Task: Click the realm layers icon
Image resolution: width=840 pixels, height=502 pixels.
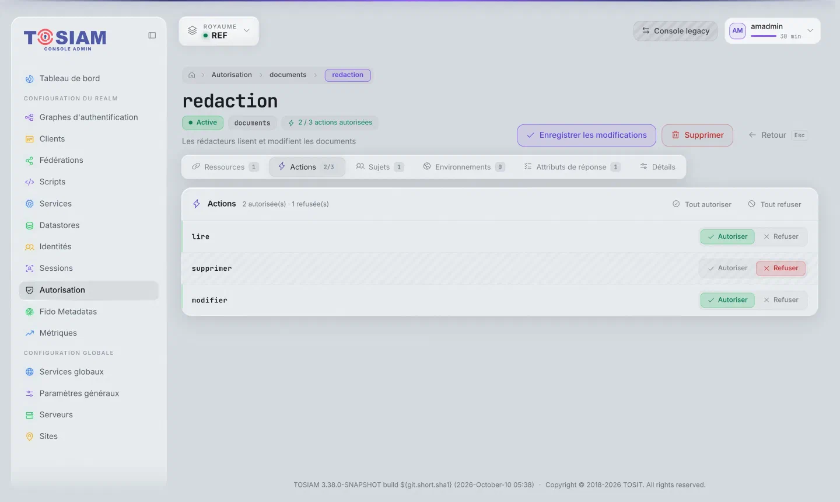Action: (192, 31)
